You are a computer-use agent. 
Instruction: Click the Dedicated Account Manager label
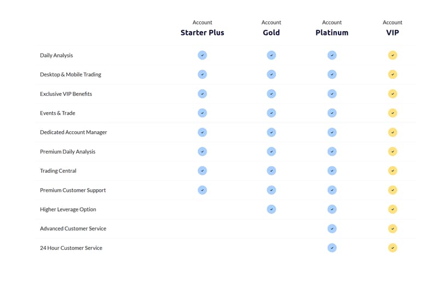[x=73, y=132]
